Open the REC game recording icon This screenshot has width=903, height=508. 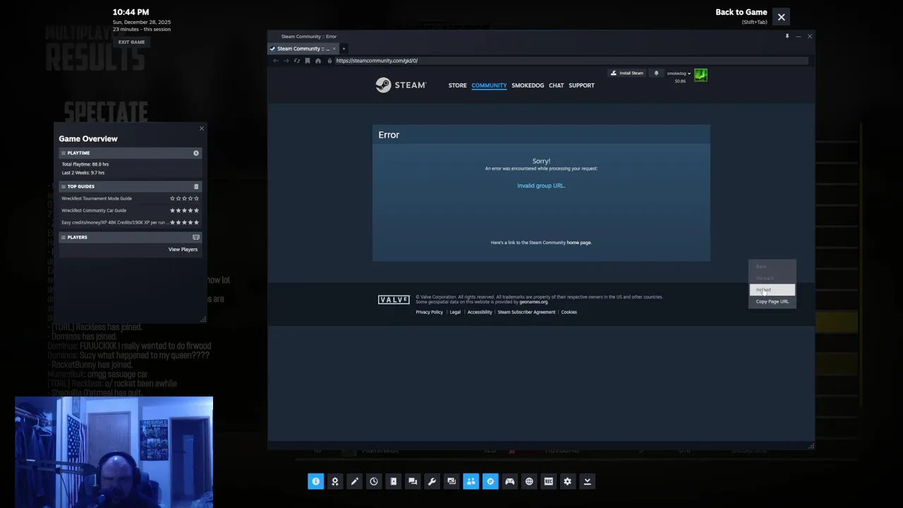(x=548, y=481)
